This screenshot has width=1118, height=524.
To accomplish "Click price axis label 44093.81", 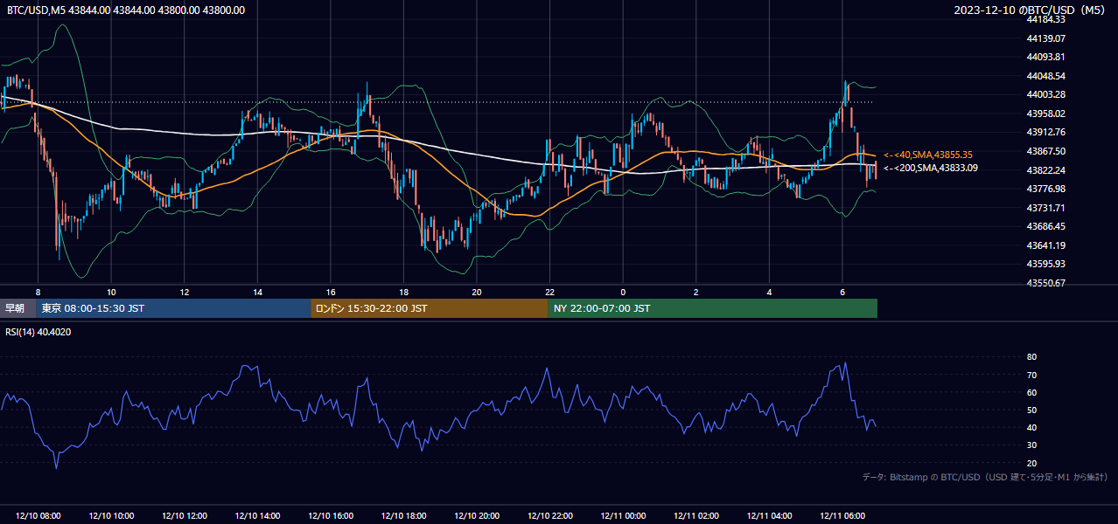I will [x=1045, y=57].
